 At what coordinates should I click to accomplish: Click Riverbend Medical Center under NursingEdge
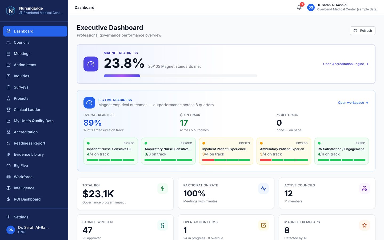pyautogui.click(x=41, y=13)
